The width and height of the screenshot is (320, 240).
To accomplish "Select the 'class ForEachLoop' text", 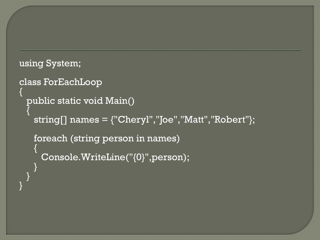I will [61, 82].
